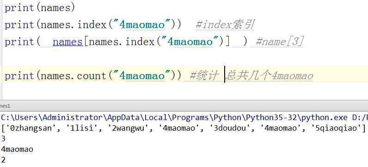Click the standalone '4maomao' output line

(17, 149)
